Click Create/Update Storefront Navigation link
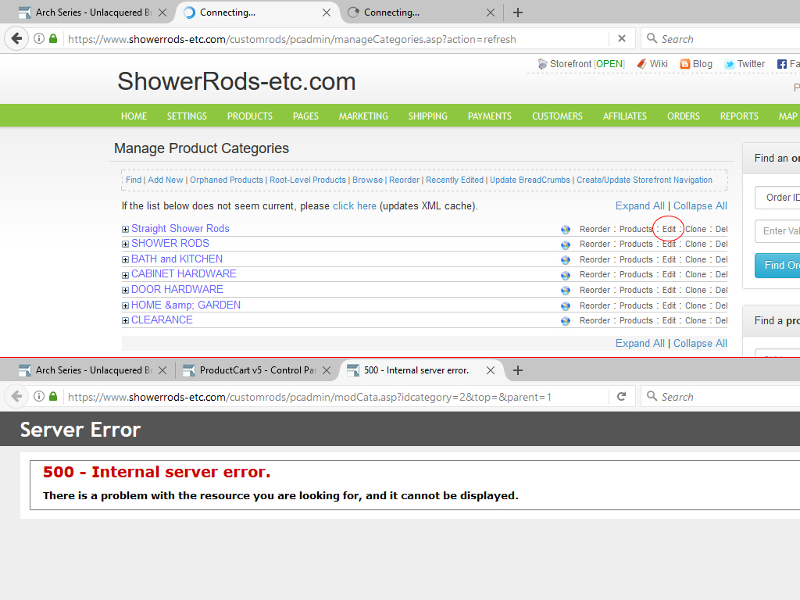 [645, 180]
